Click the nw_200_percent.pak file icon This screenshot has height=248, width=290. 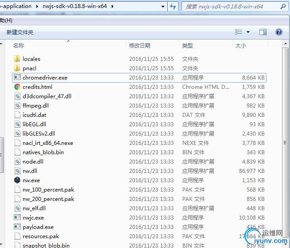[x=17, y=199]
